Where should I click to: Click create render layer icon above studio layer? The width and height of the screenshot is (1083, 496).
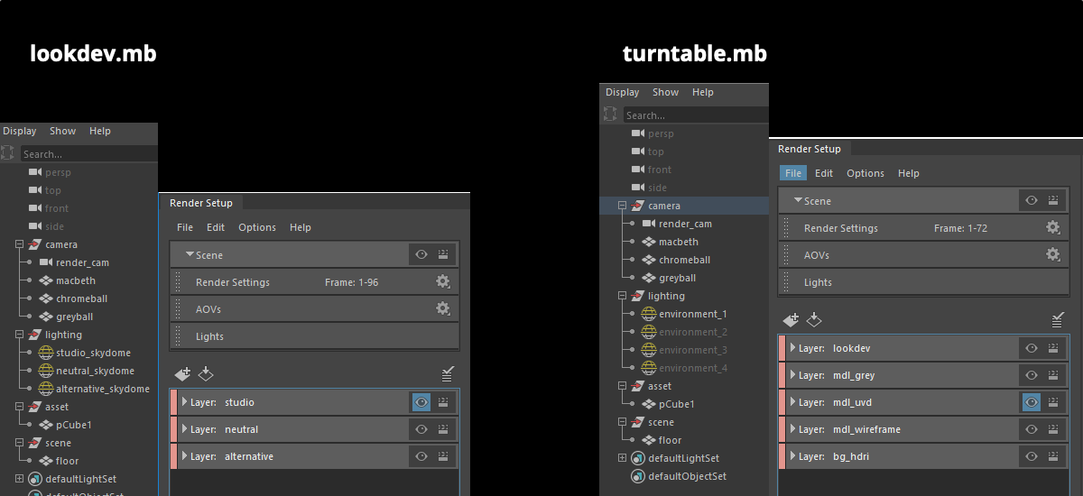(183, 373)
